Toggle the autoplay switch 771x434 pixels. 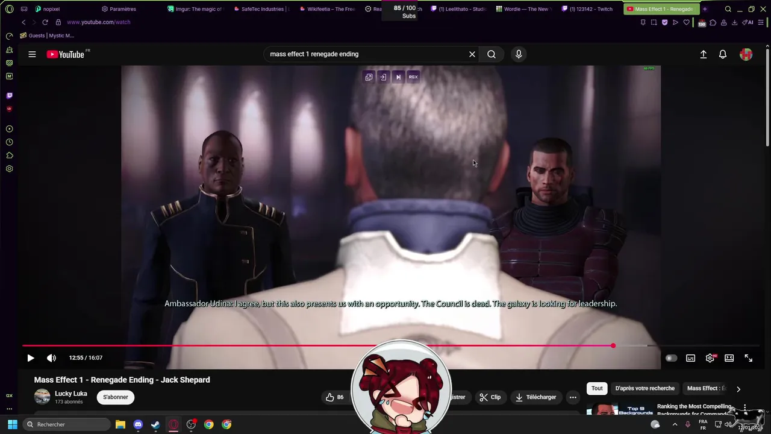[670, 358]
